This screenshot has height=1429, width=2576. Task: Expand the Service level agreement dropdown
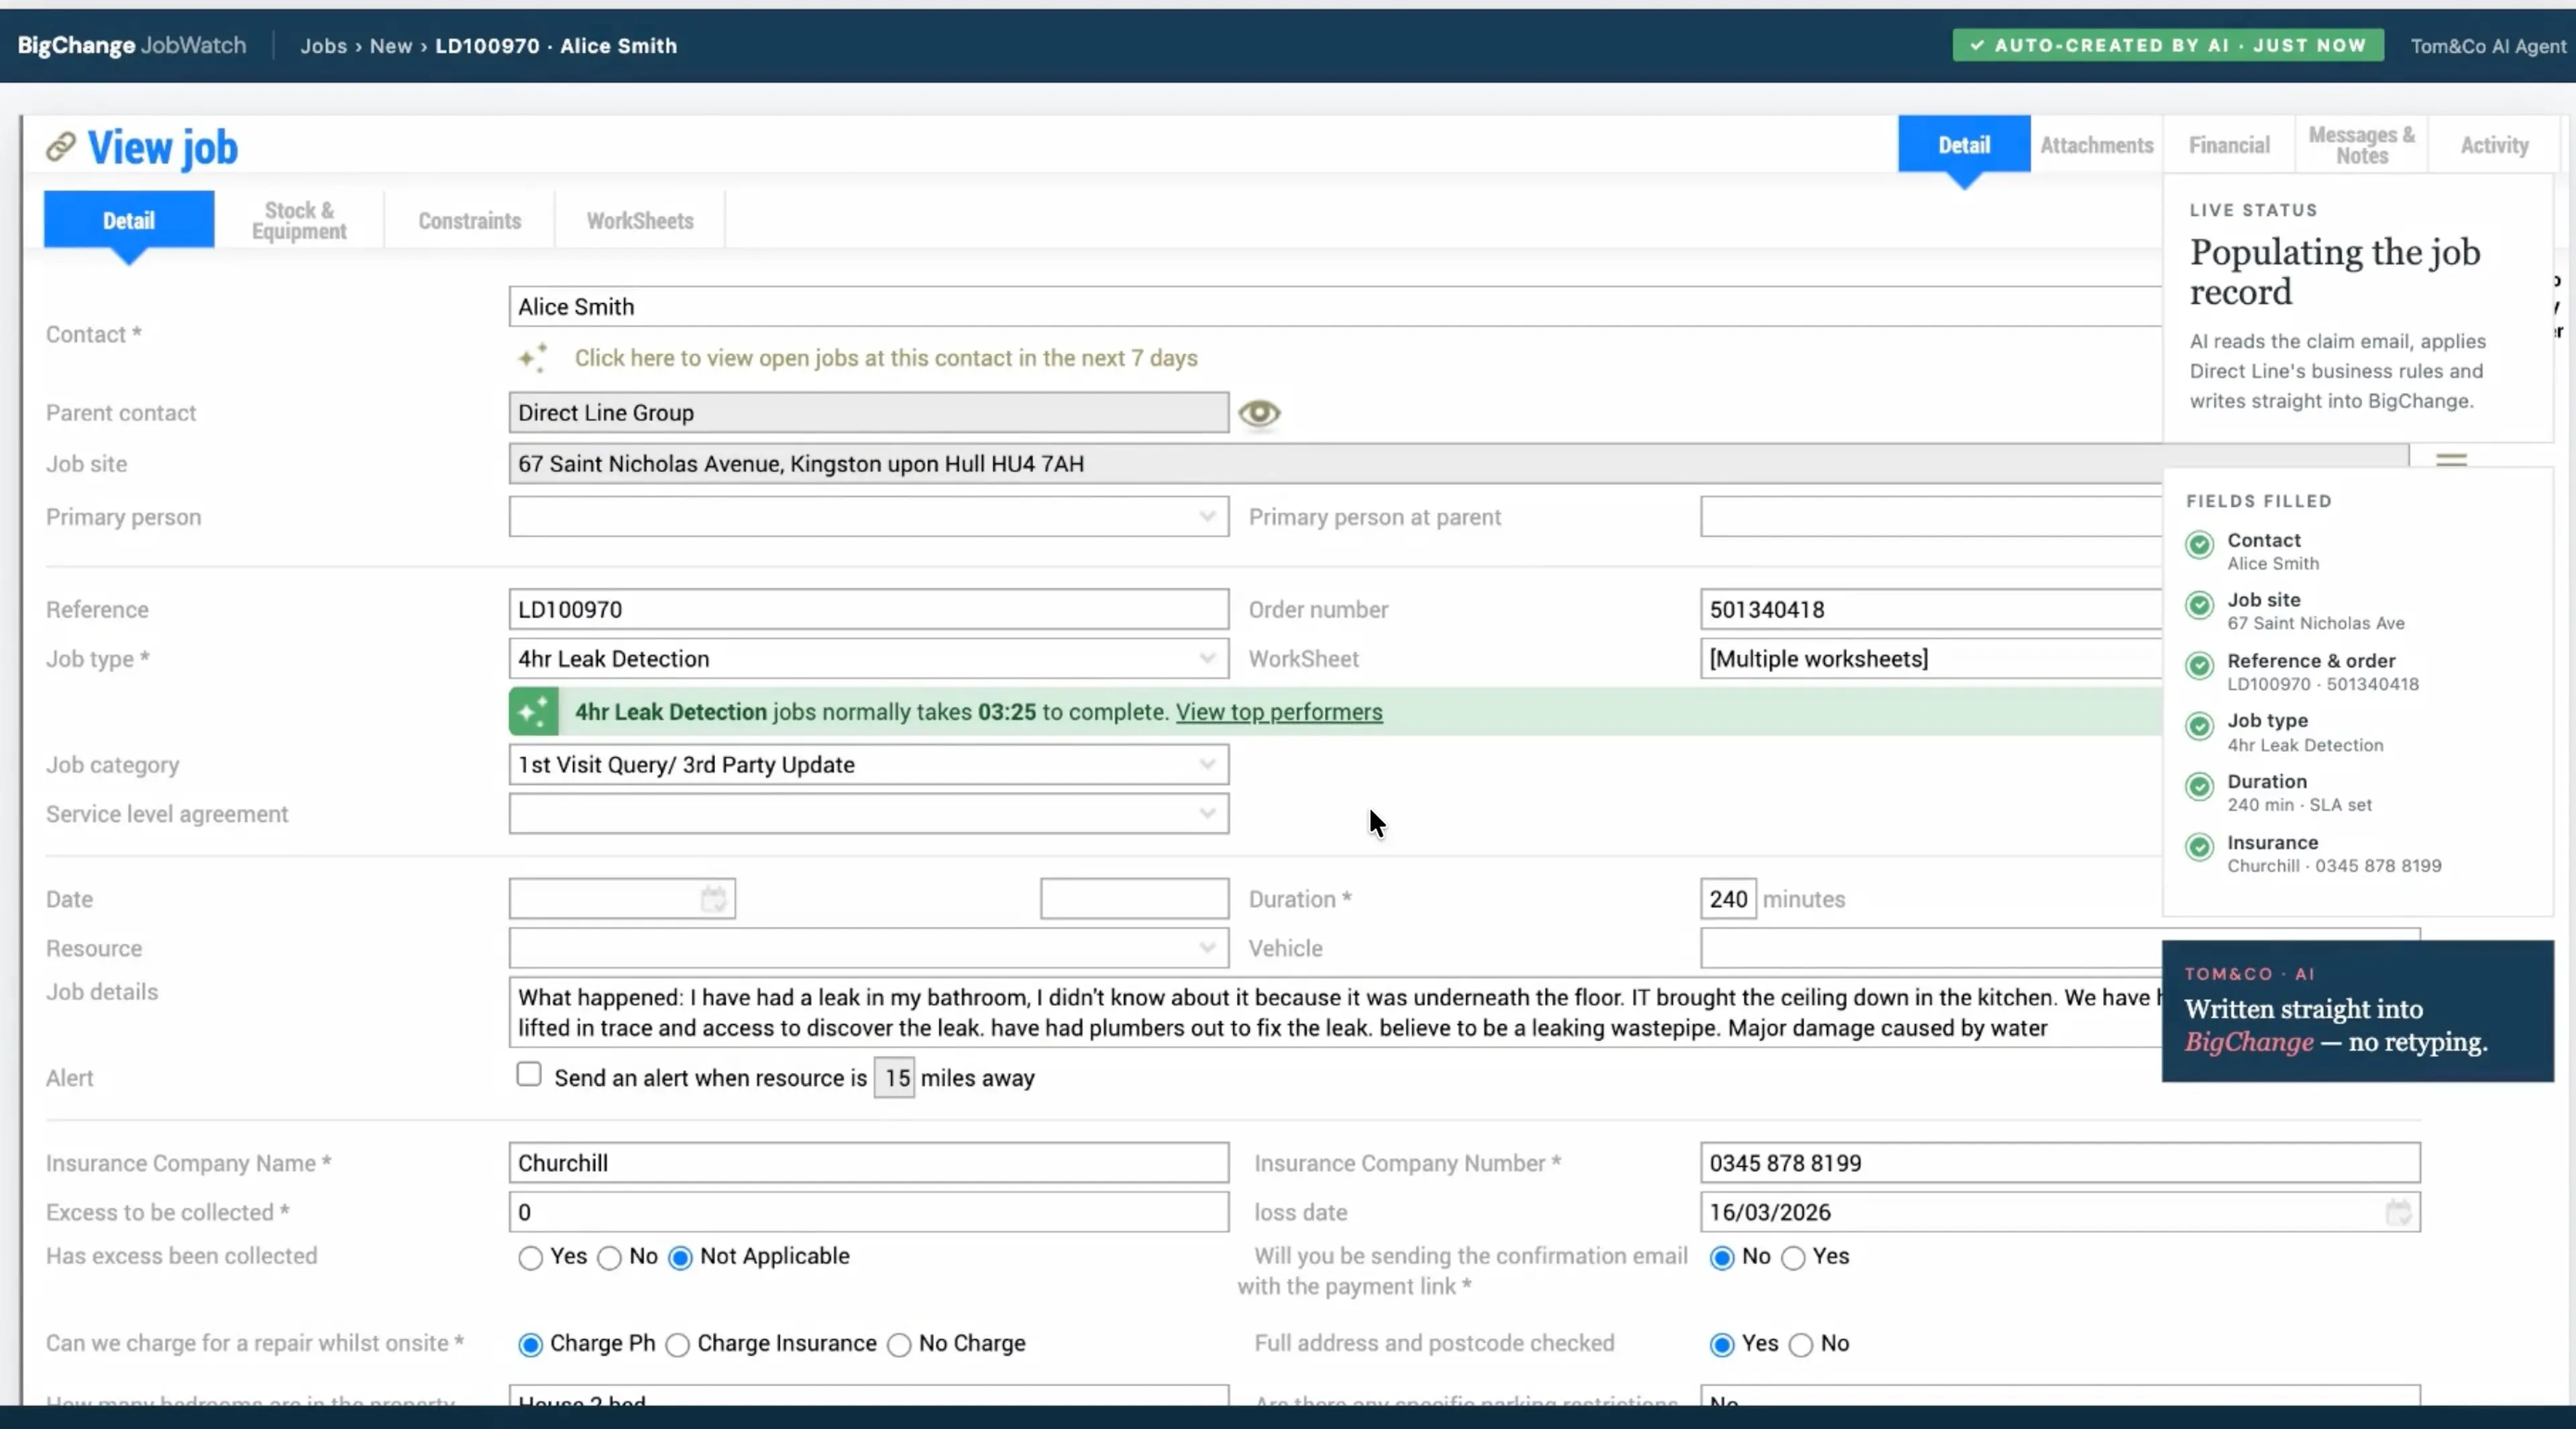point(868,813)
